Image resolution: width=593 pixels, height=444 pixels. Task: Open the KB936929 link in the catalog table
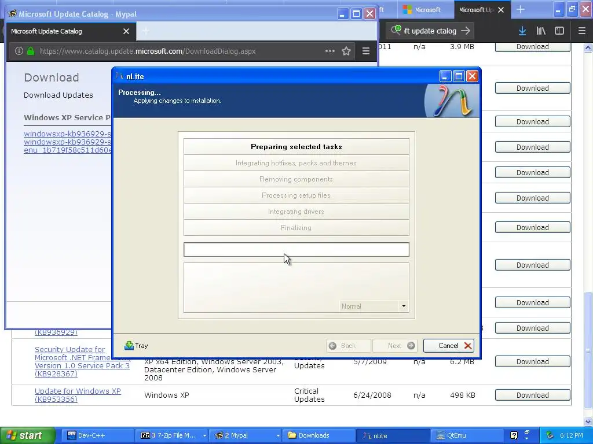tap(56, 332)
